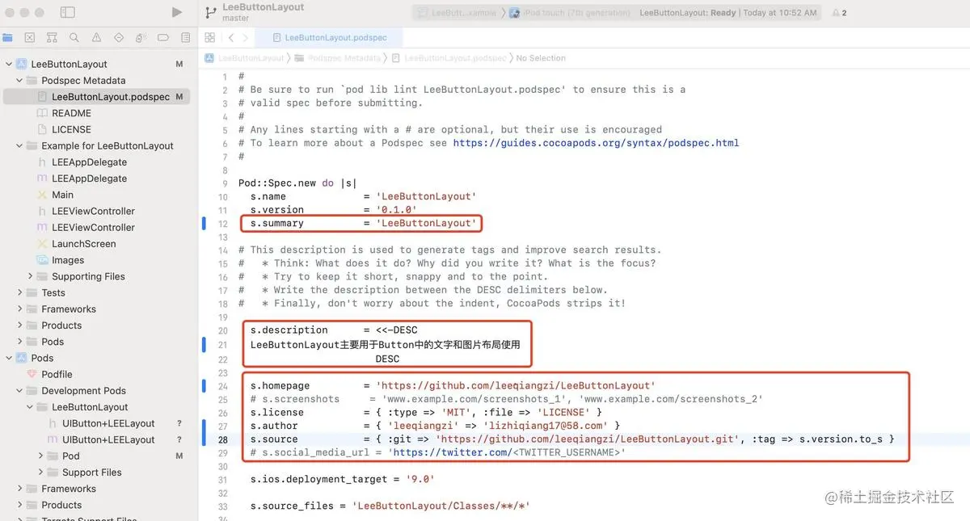This screenshot has width=970, height=521.
Task: Click the s.summary code line
Action: coord(363,223)
